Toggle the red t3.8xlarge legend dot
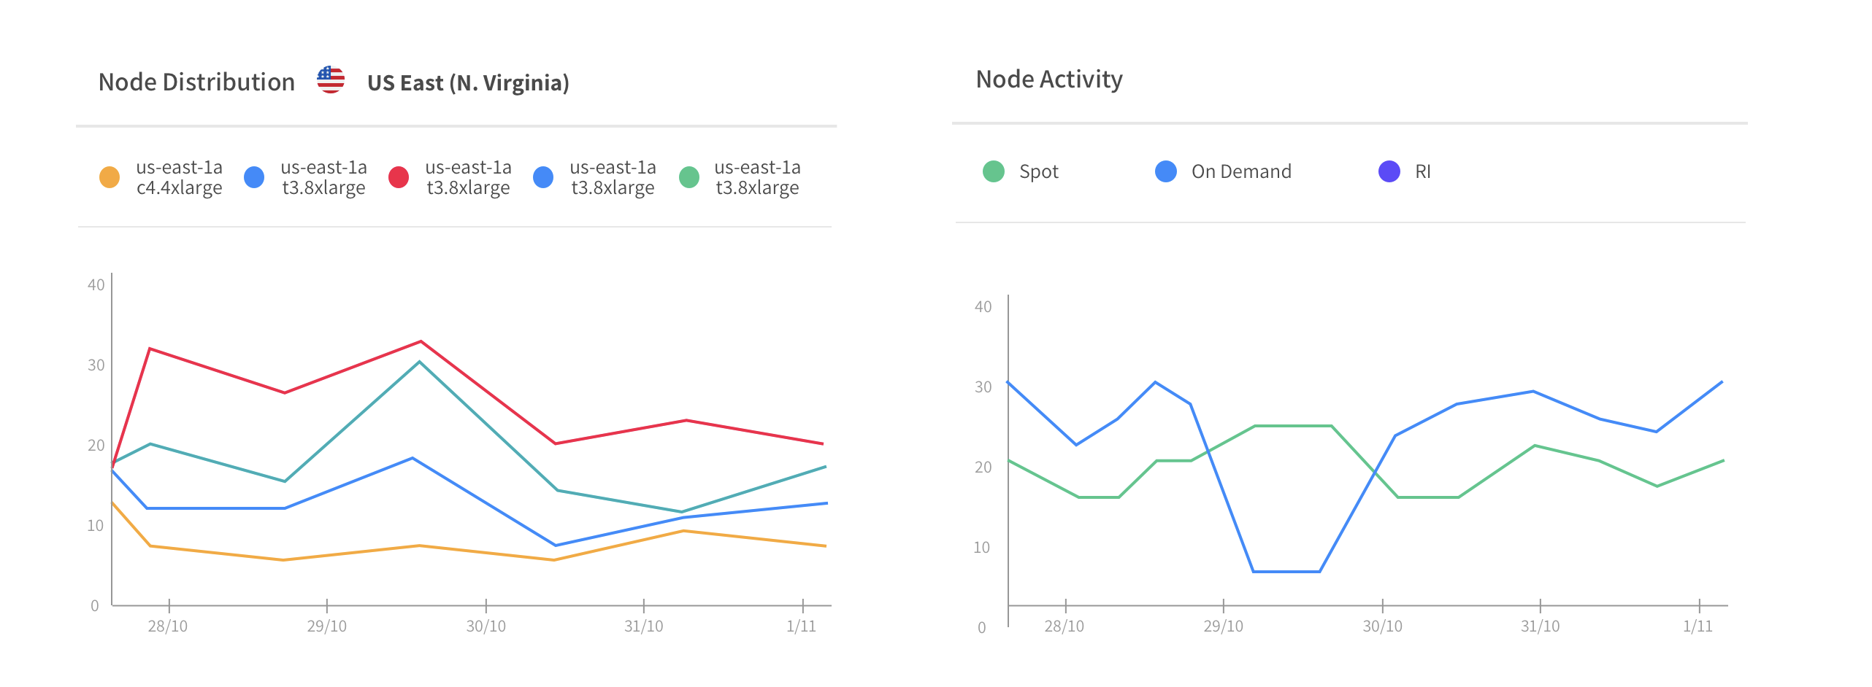The image size is (1872, 687). point(399,177)
